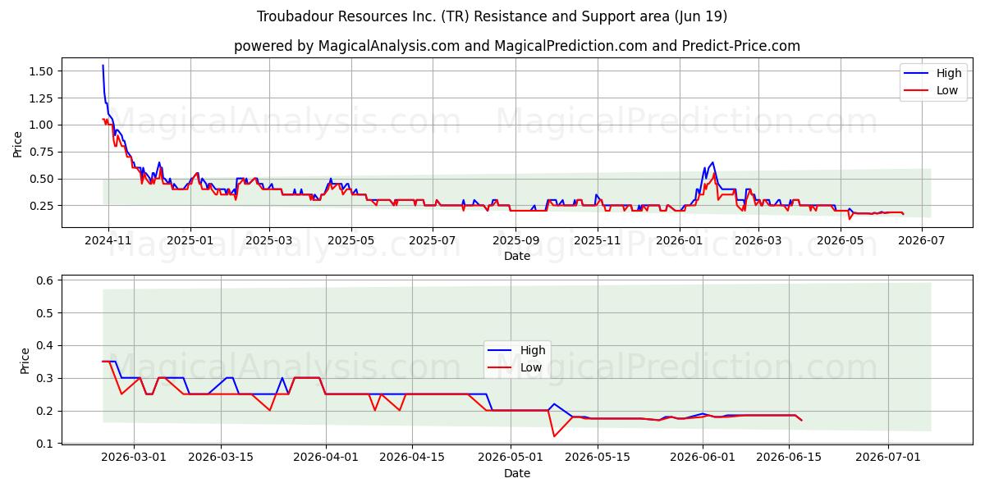
Task: Click the '2026-06-01' tick on the bottom chart
Action: (x=704, y=458)
